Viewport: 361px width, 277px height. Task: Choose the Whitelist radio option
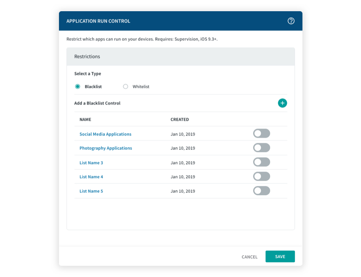coord(126,86)
